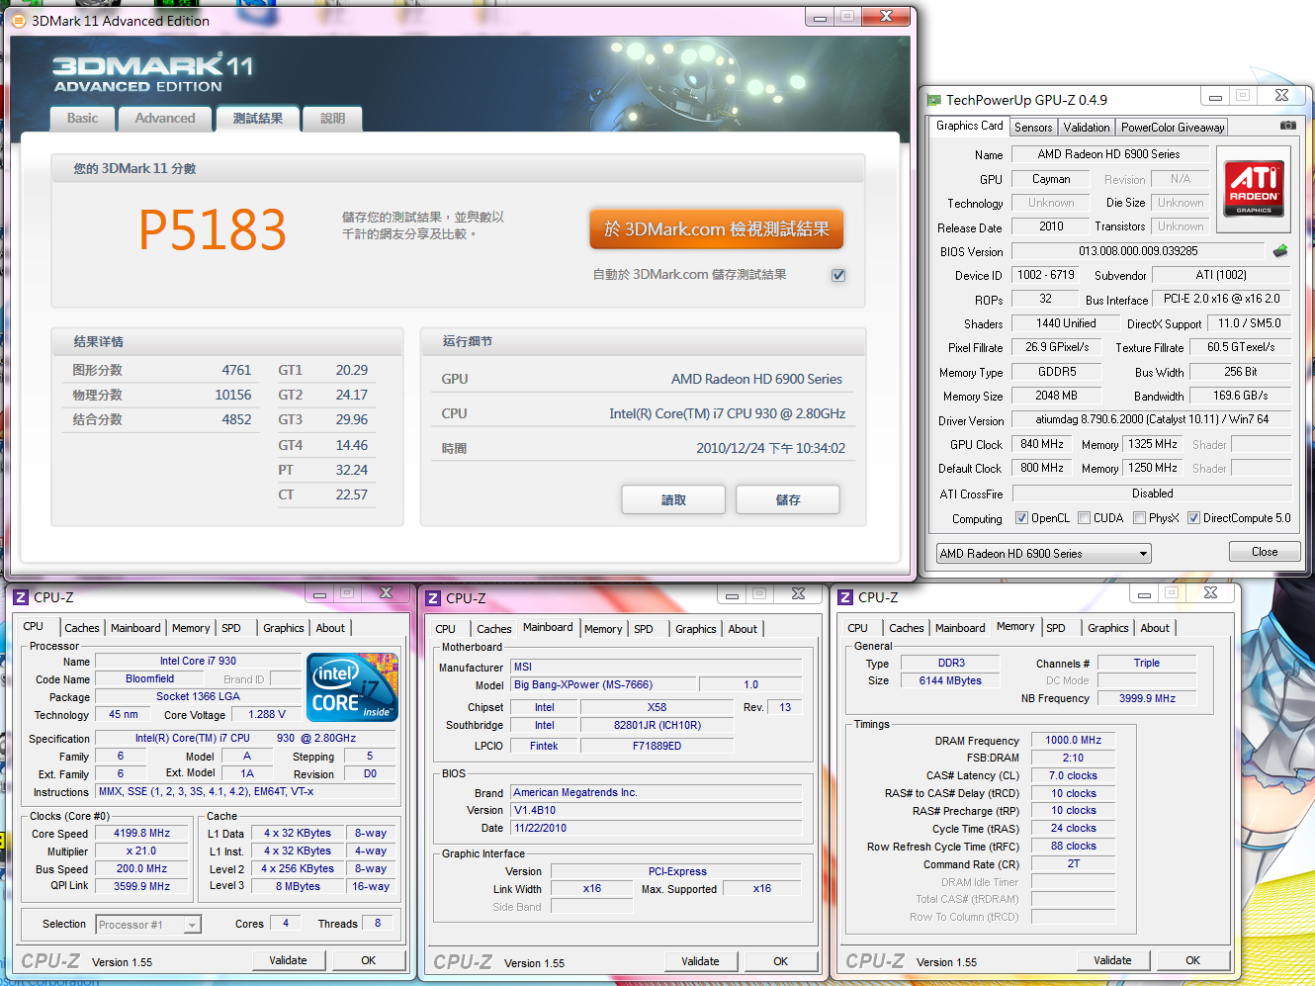Screen dimensions: 1315x986
Task: Open the PowerColor Giveaway tab in GPU-Z
Action: point(1173,128)
